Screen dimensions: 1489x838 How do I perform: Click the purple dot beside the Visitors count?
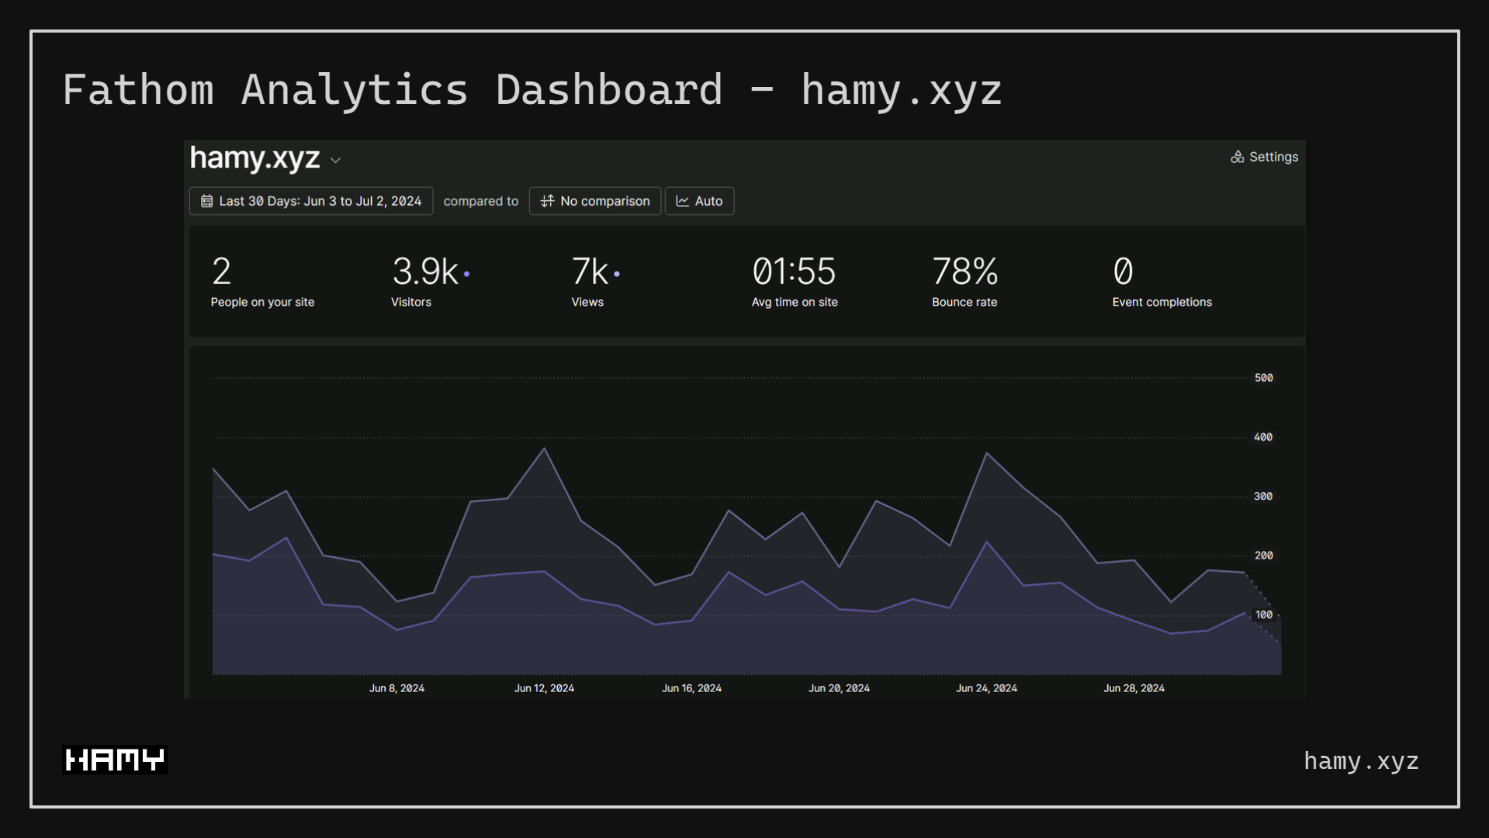466,273
